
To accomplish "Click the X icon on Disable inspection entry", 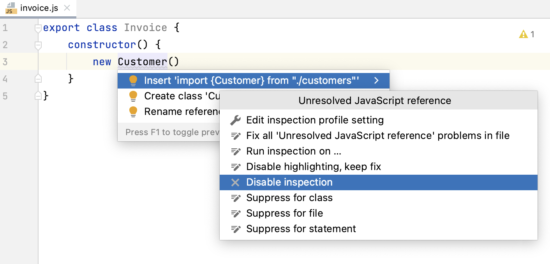I will [235, 182].
